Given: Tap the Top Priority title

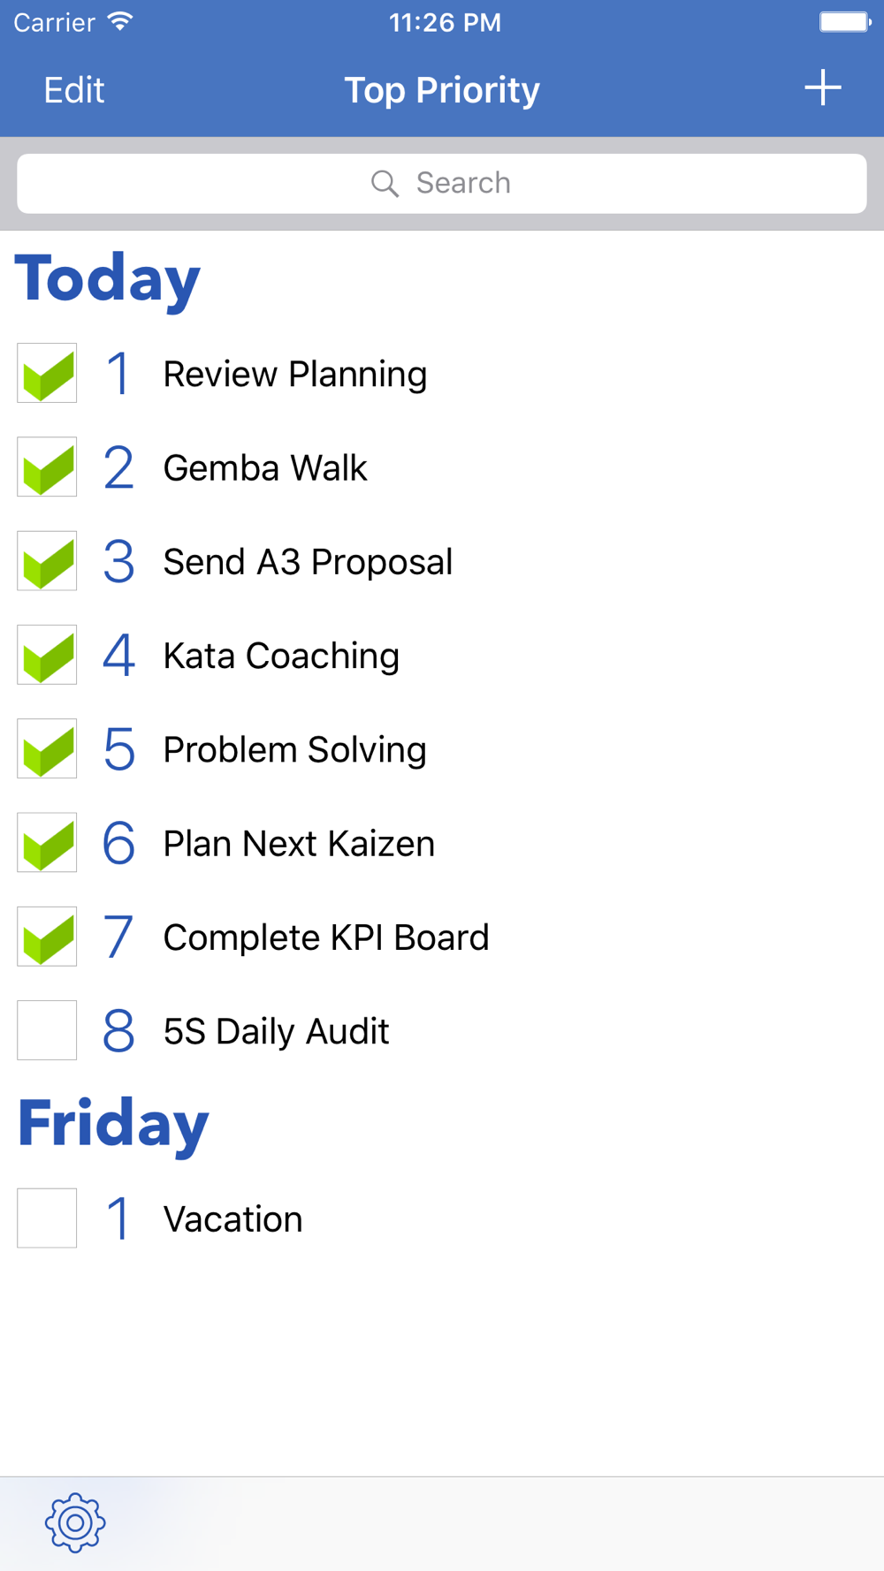Looking at the screenshot, I should coord(442,90).
